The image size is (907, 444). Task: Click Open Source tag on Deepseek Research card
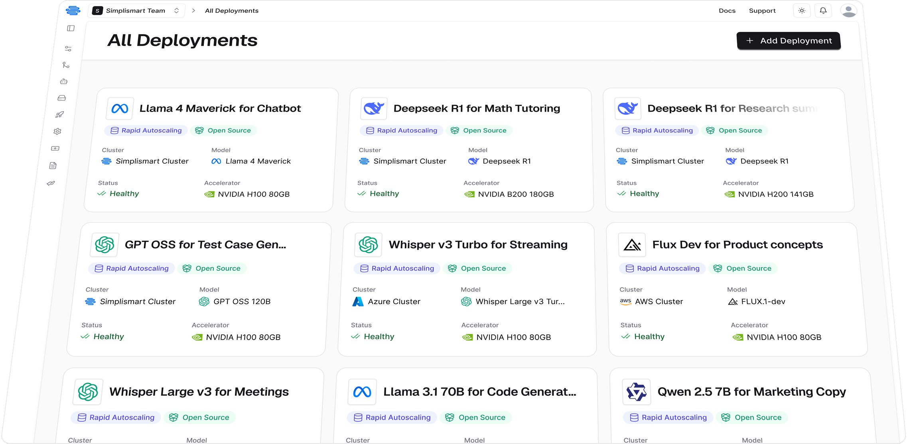[734, 130]
